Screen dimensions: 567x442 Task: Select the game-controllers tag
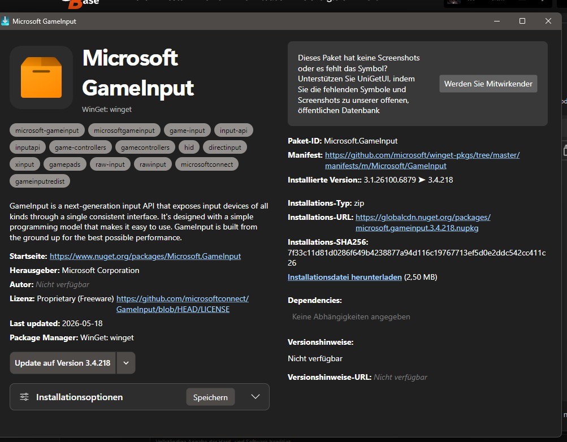coord(80,148)
